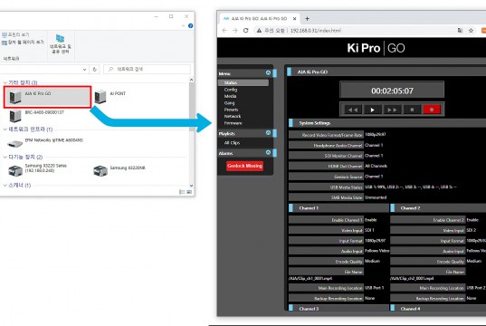Click 장치 웹 페이지 보기 in ribbon

[23, 42]
